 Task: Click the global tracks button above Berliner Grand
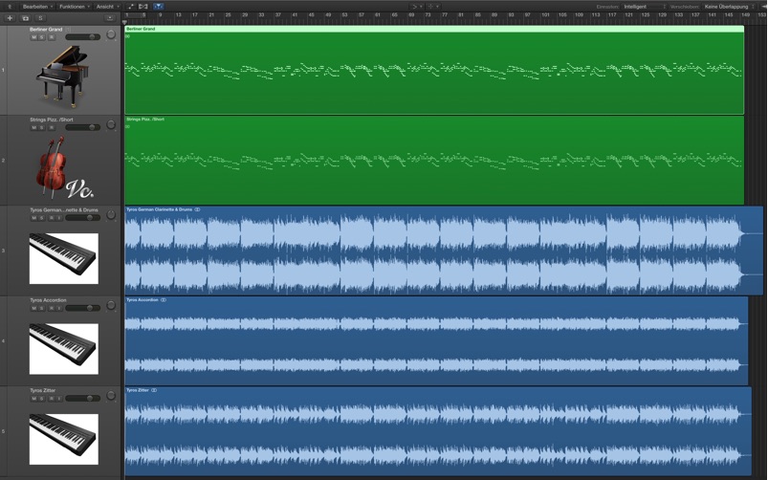coord(110,18)
